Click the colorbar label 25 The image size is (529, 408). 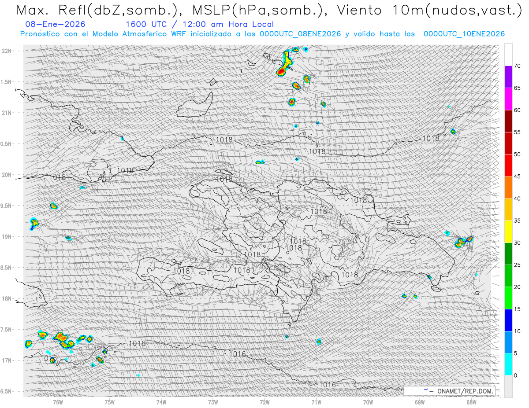(x=517, y=265)
